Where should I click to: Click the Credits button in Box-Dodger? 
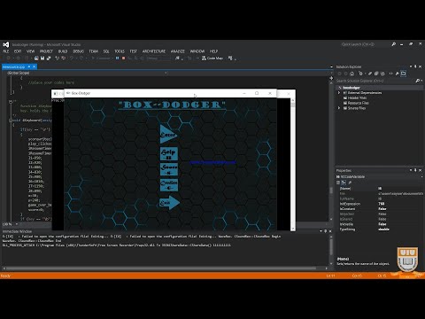(x=169, y=185)
